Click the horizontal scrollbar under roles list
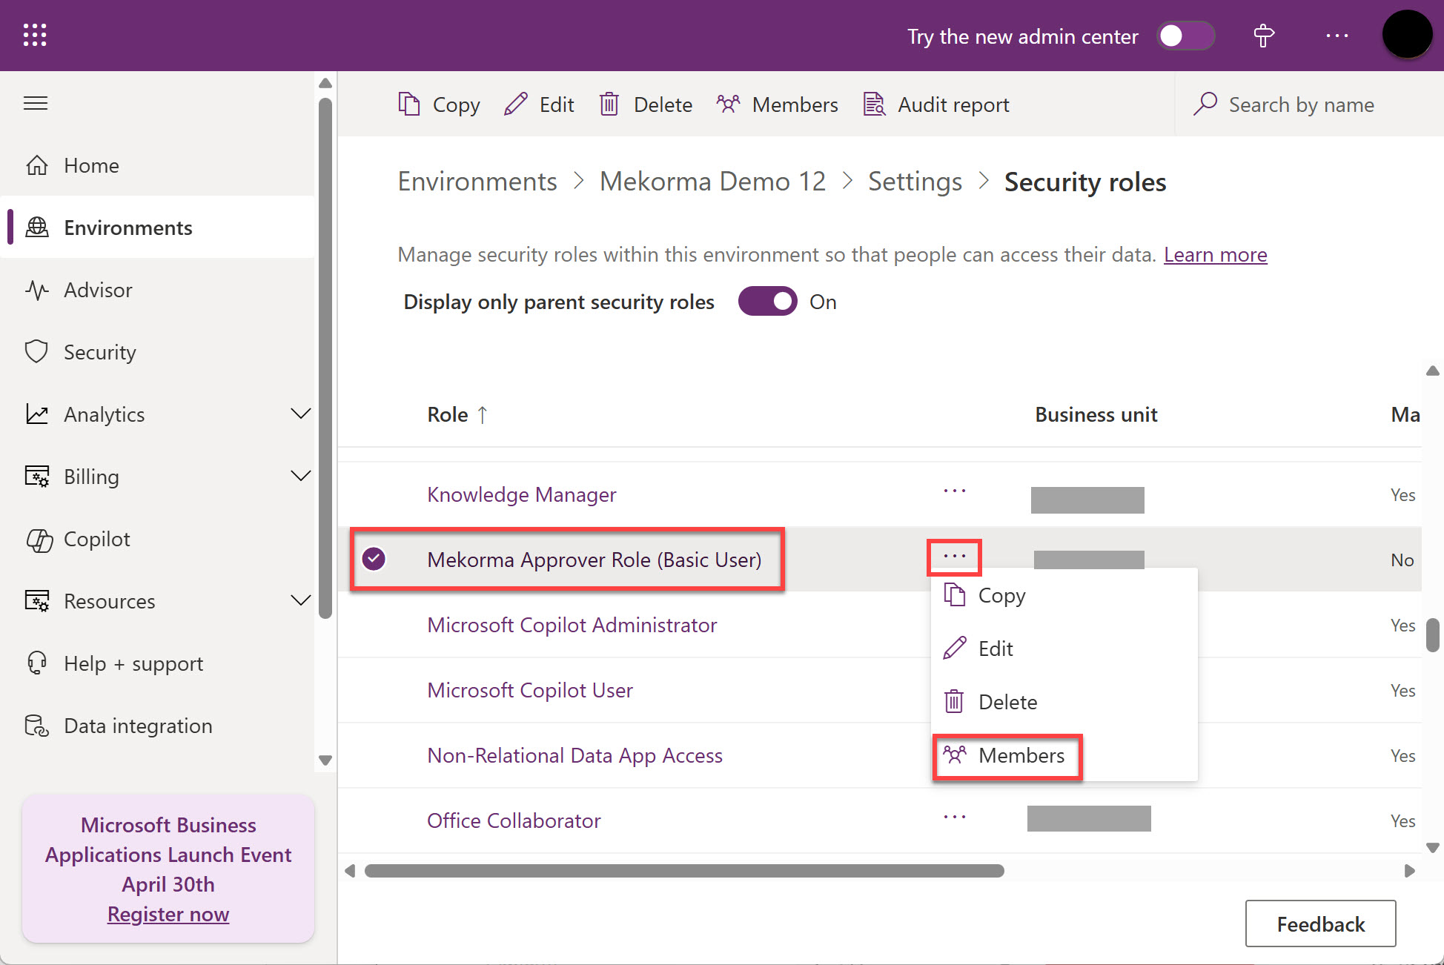The width and height of the screenshot is (1444, 965). [x=683, y=871]
